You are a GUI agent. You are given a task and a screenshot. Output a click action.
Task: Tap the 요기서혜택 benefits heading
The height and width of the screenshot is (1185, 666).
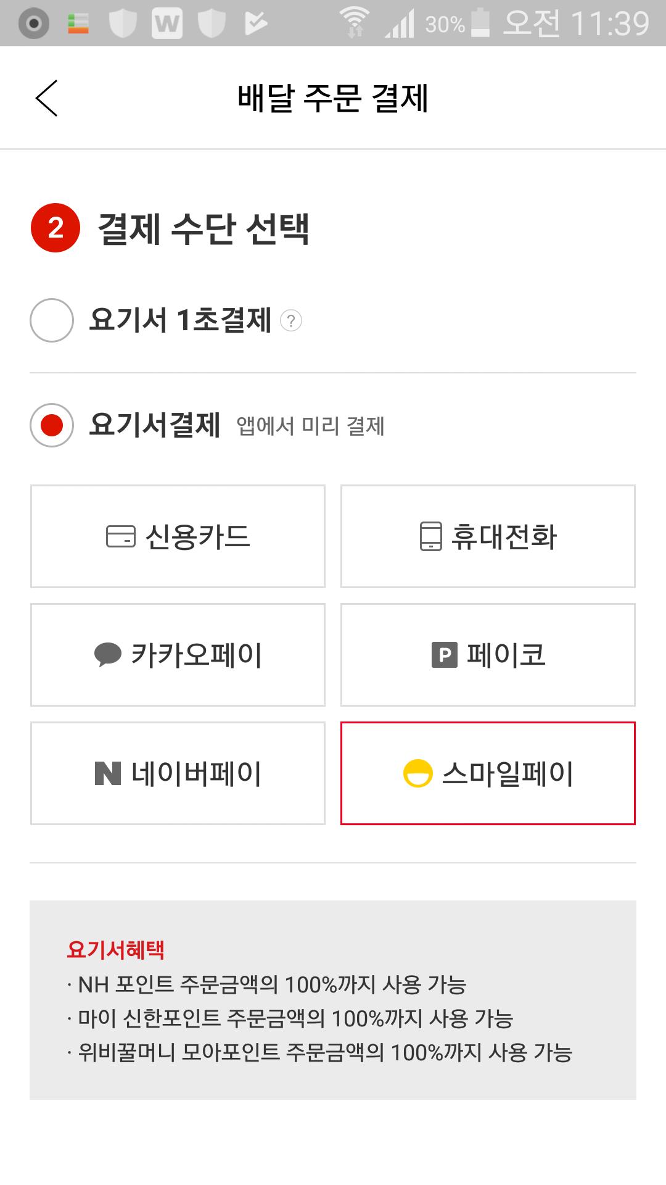[116, 949]
